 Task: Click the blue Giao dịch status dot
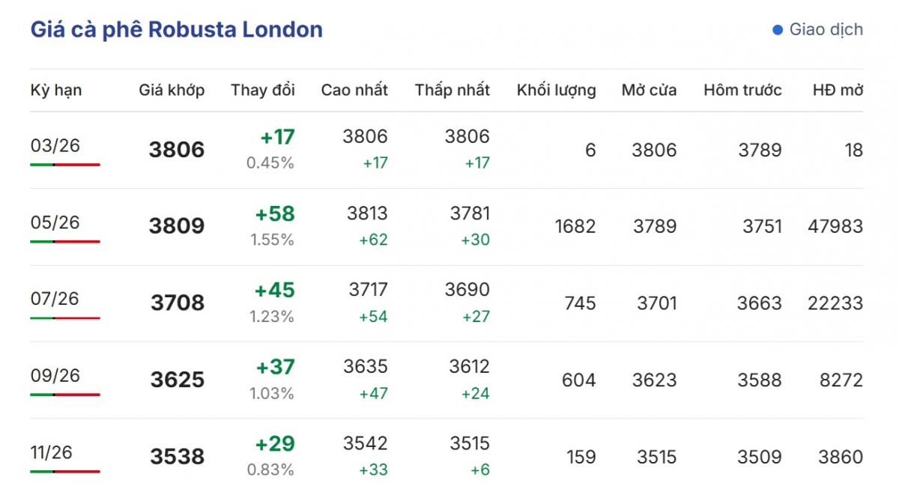(x=778, y=30)
